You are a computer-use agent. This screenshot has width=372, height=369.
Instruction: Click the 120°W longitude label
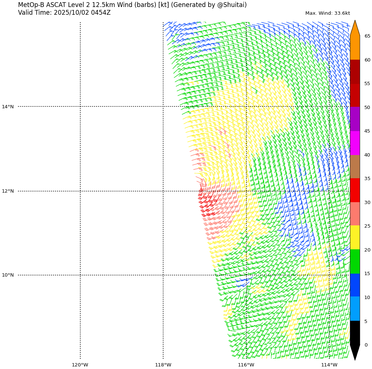80,365
